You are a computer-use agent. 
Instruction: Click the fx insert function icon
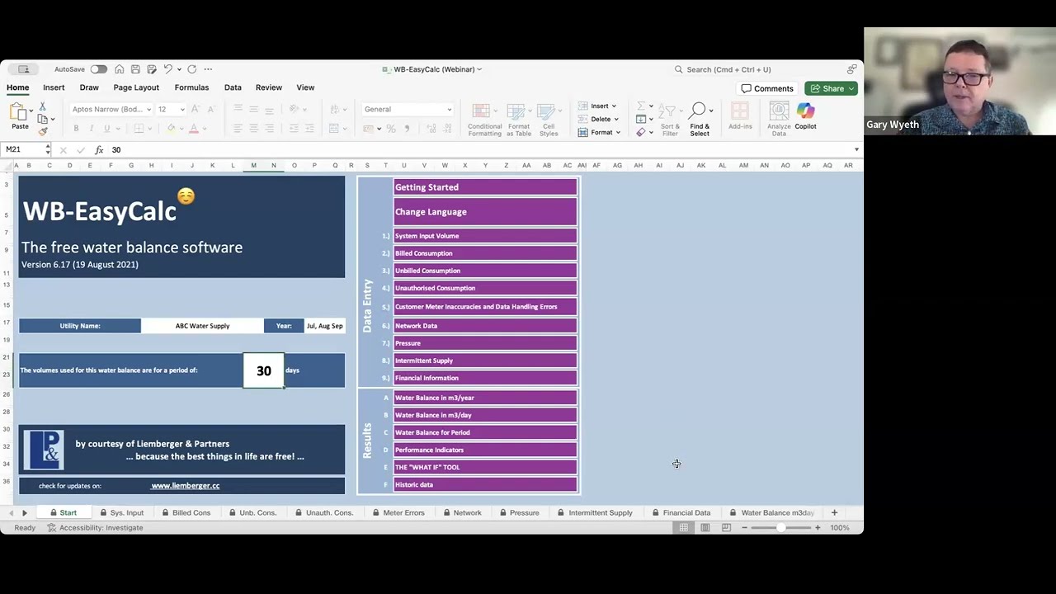point(99,149)
